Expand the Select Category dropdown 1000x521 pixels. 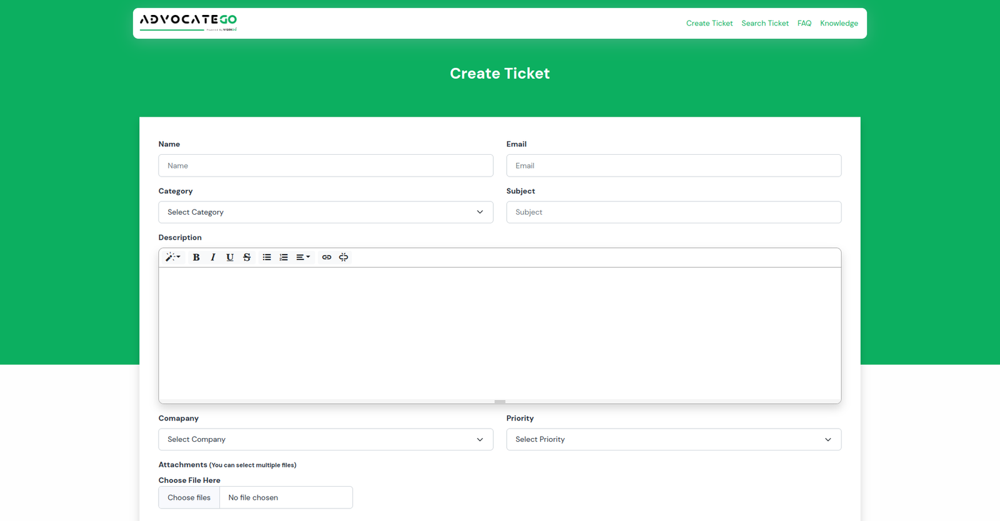click(x=326, y=212)
